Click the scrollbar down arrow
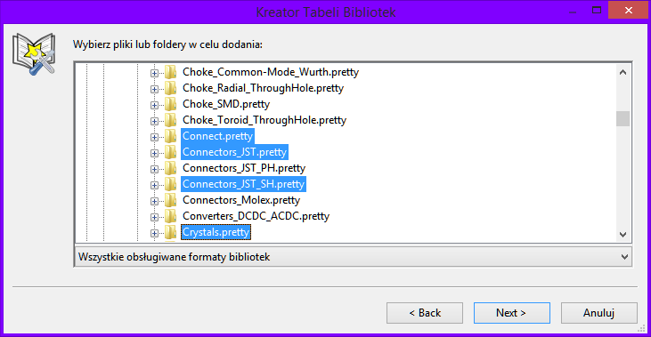 click(x=623, y=235)
